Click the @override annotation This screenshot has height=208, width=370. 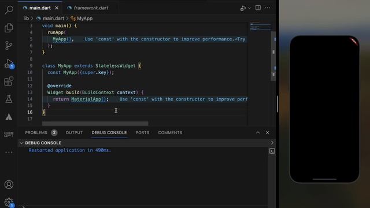coord(59,86)
